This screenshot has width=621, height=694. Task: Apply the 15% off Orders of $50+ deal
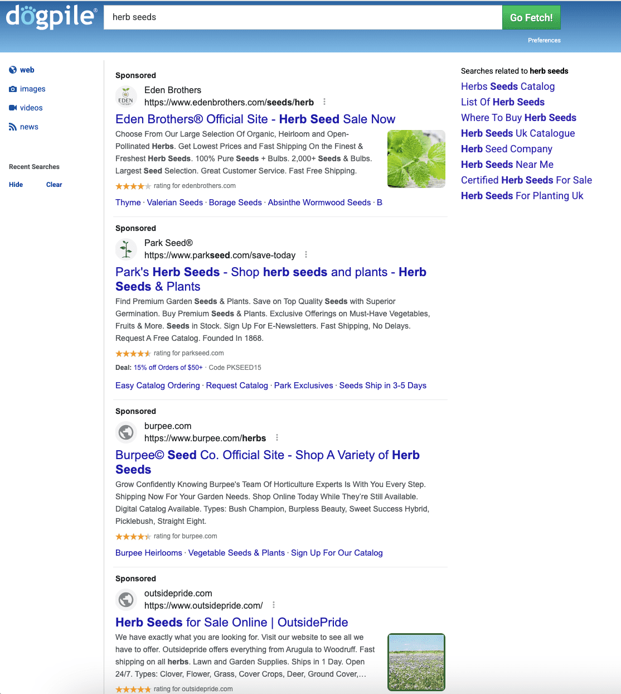click(x=168, y=367)
